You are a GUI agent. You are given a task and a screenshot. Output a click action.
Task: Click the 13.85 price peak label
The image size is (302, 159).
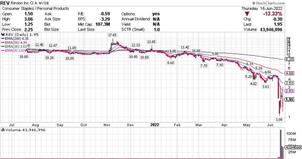(x=151, y=42)
